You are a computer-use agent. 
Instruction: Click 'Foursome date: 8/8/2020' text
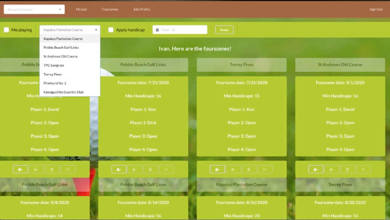coord(45,203)
